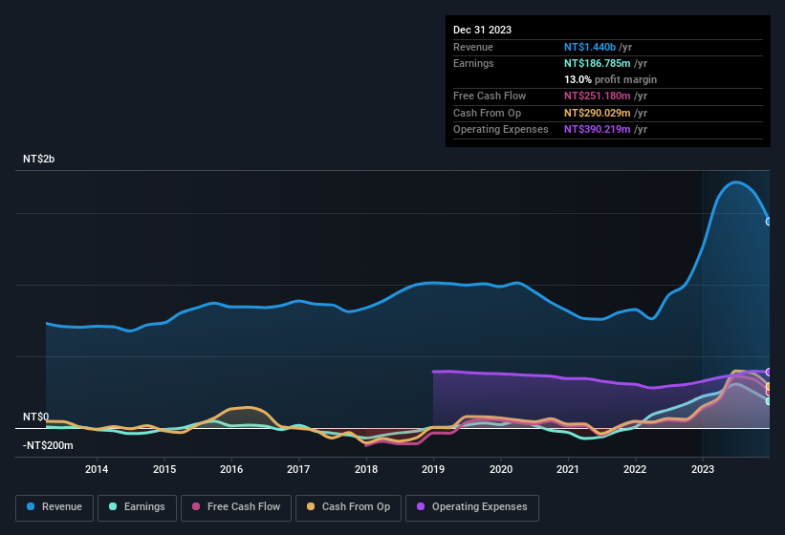Click the orange Cash From Op endpoint marker

(x=769, y=386)
